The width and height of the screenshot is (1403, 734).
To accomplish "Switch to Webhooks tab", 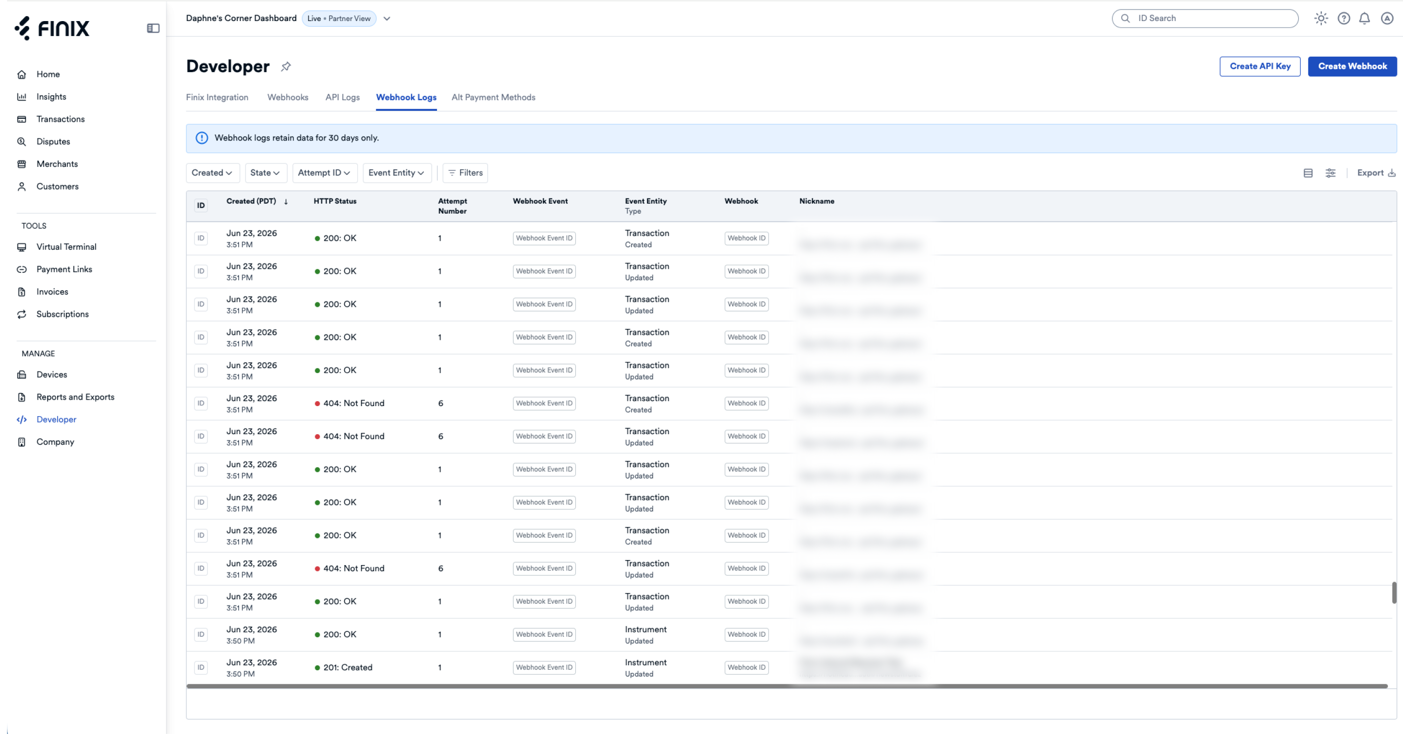I will click(288, 97).
